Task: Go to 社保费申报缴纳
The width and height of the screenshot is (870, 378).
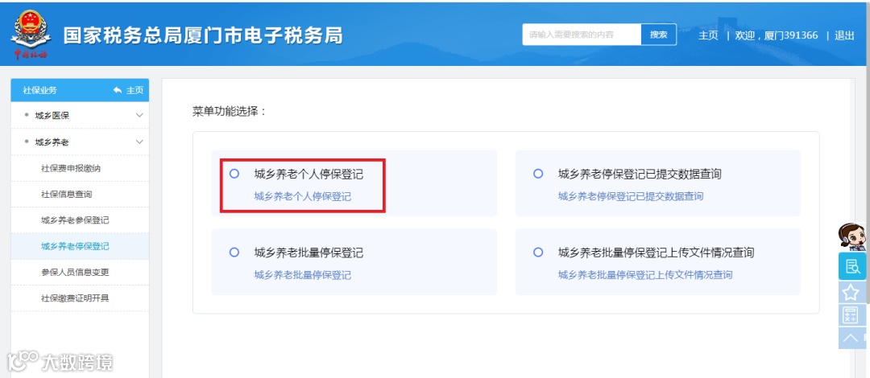Action: 71,169
